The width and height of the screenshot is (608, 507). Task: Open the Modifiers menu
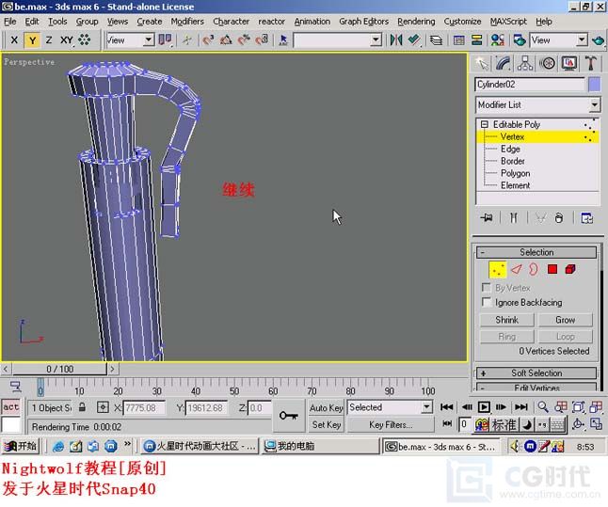click(187, 22)
